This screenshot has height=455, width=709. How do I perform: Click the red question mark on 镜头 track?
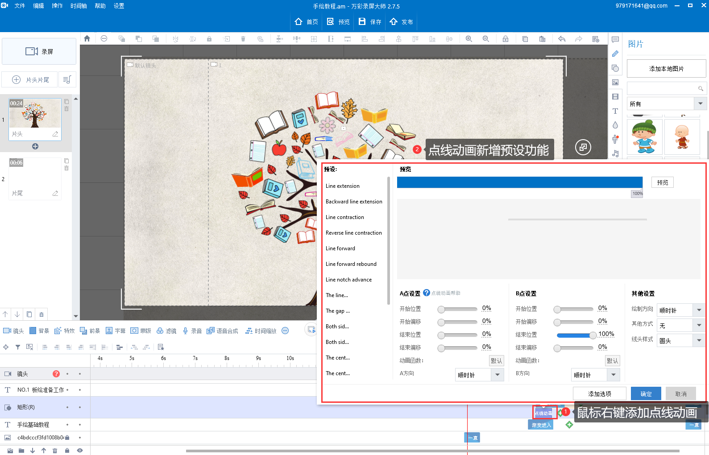coord(56,374)
